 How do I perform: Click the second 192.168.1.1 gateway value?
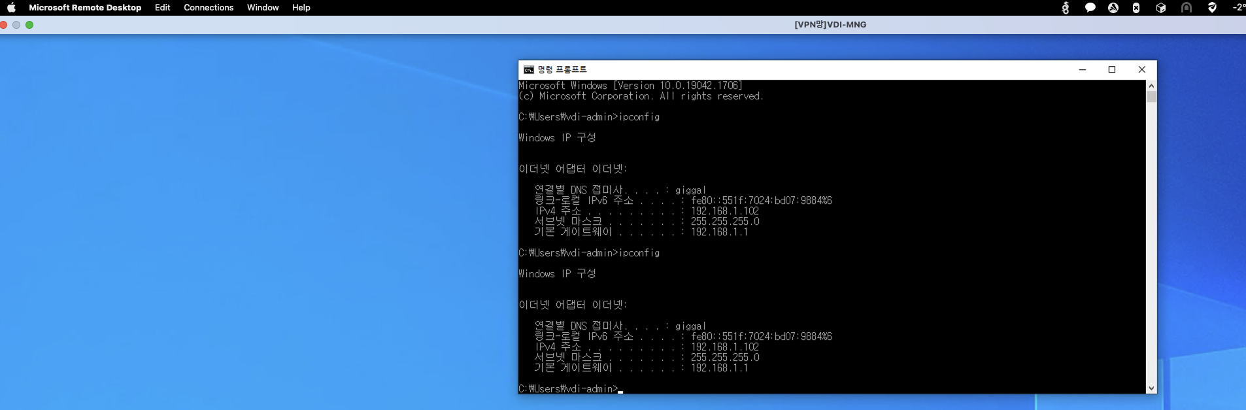[x=719, y=368]
